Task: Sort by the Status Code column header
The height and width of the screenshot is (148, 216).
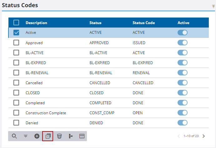Action: click(x=144, y=23)
